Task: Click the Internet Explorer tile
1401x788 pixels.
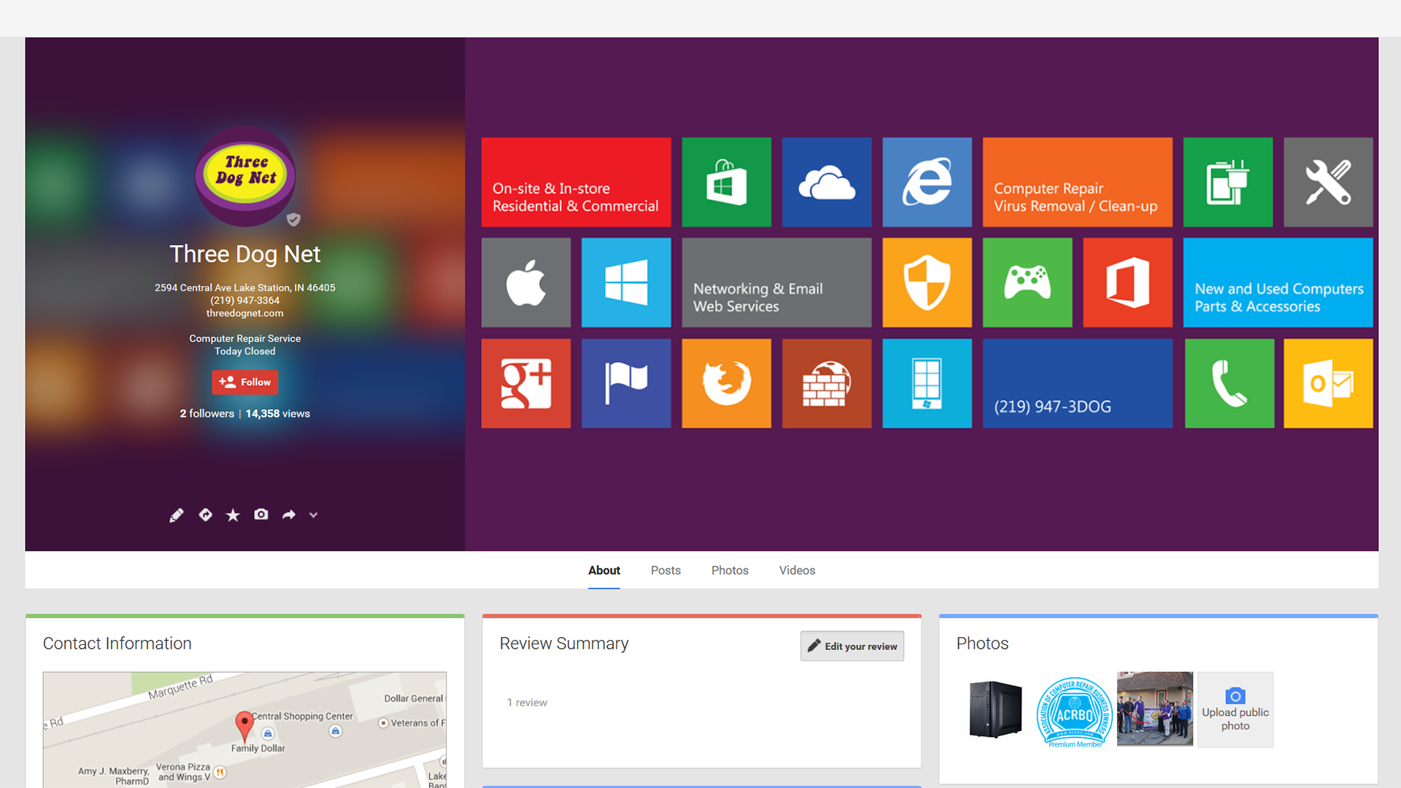Action: point(927,182)
